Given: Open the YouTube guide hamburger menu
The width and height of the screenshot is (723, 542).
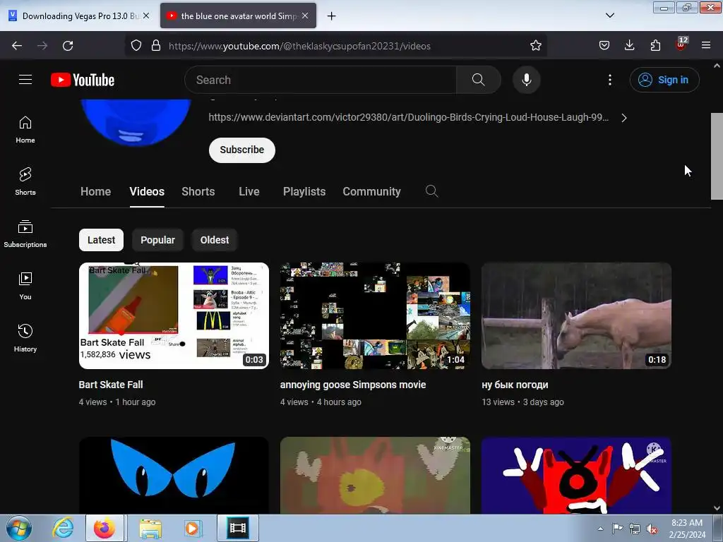Looking at the screenshot, I should pos(25,80).
